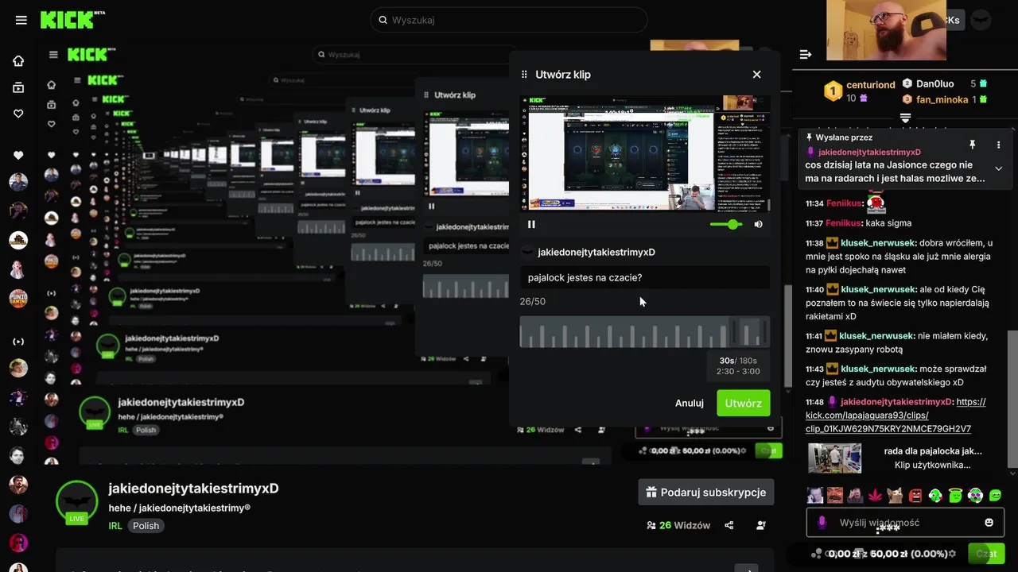Expand the pinned message with the chevron
Screen dimensions: 1018x572
pyautogui.click(x=998, y=168)
